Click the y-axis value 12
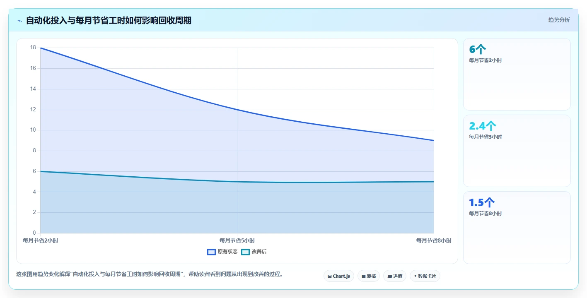Image resolution: width=587 pixels, height=298 pixels. point(33,110)
